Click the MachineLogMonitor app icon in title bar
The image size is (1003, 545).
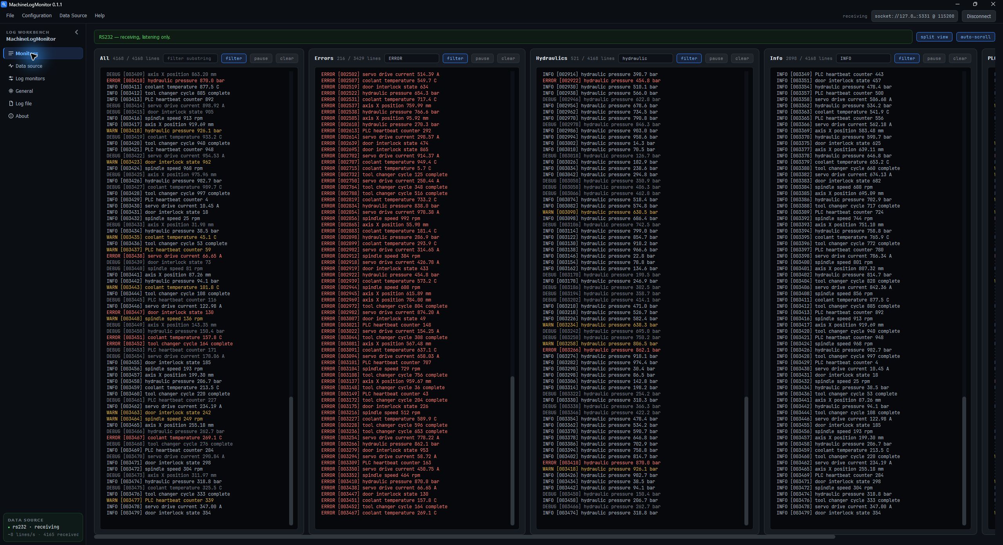point(4,4)
